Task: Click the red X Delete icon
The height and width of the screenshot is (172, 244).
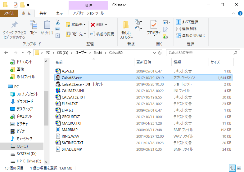Action: coord(93,25)
